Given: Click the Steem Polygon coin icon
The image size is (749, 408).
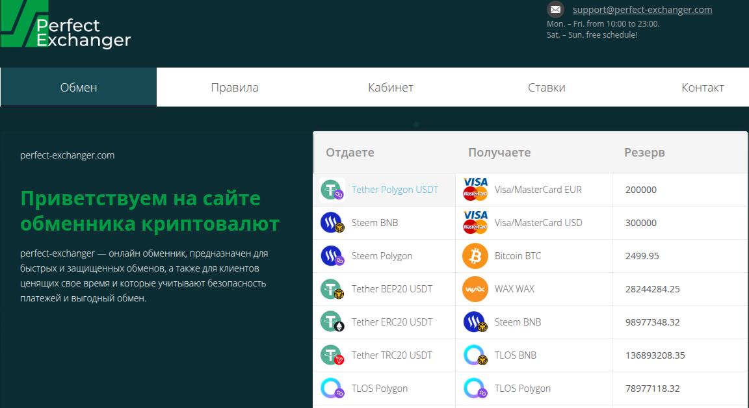Looking at the screenshot, I should (x=332, y=256).
